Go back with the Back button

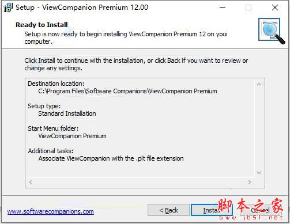coord(168,210)
